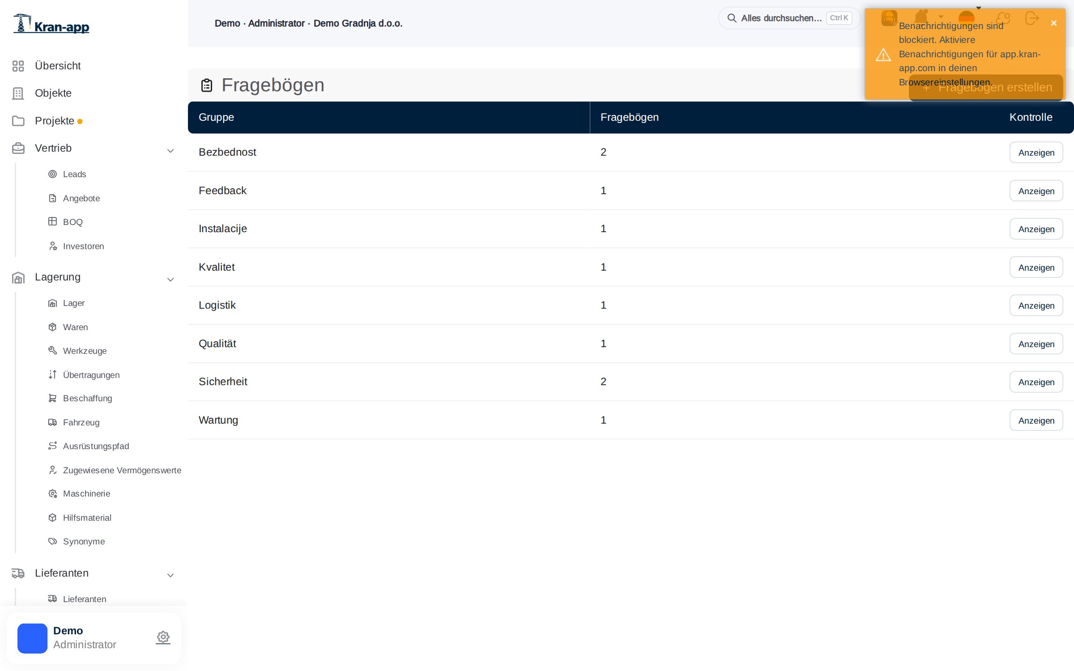Open the Übersicht dashboard icon
Image resolution: width=1074 pixels, height=671 pixels.
tap(18, 66)
